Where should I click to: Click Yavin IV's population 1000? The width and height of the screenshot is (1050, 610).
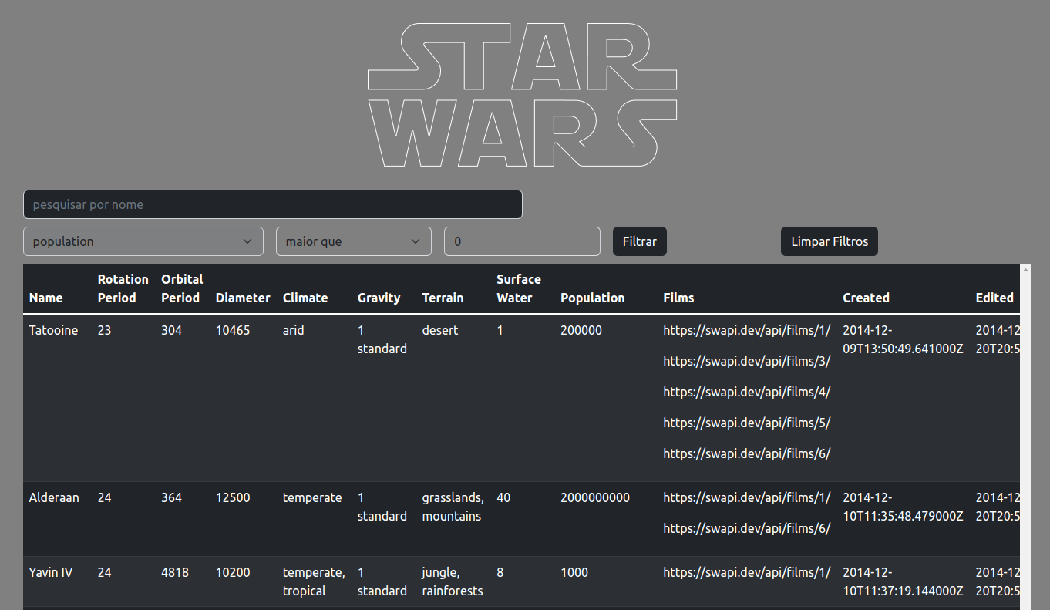(574, 572)
